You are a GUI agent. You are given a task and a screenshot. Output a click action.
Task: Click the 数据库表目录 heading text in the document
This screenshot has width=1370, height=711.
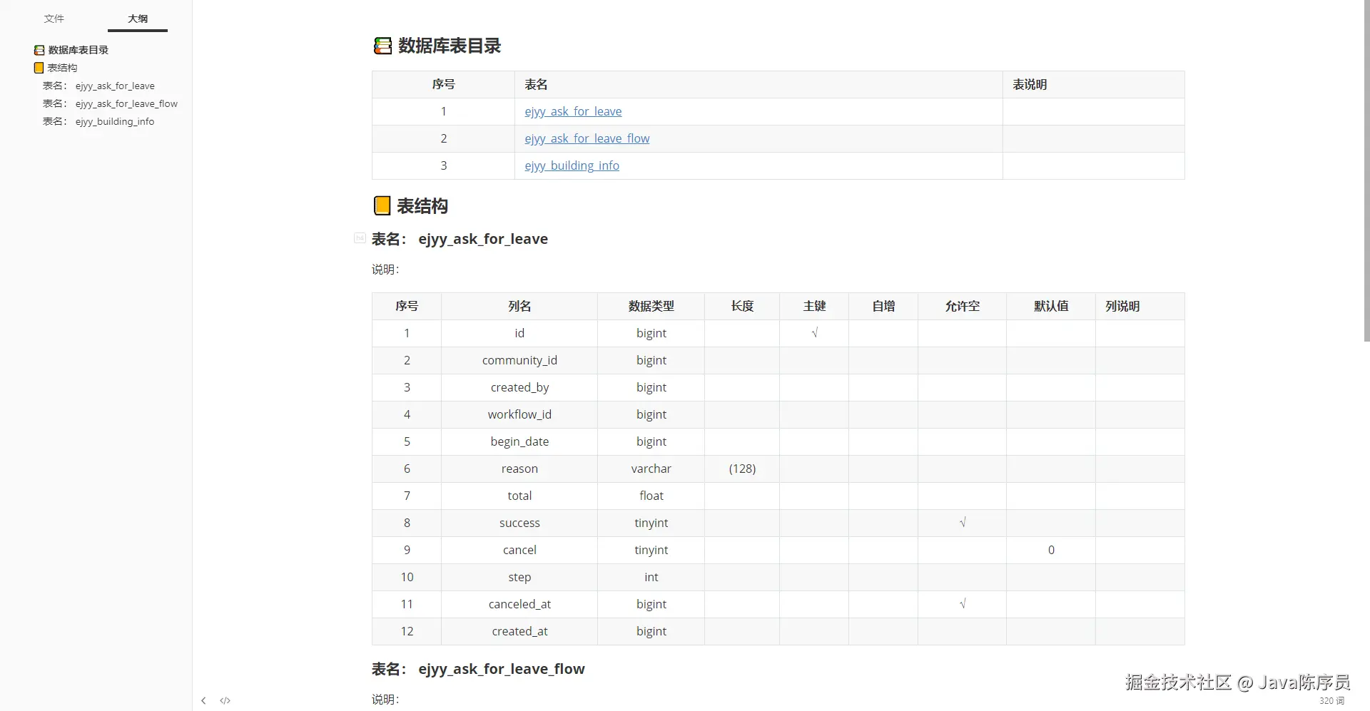[x=450, y=46]
